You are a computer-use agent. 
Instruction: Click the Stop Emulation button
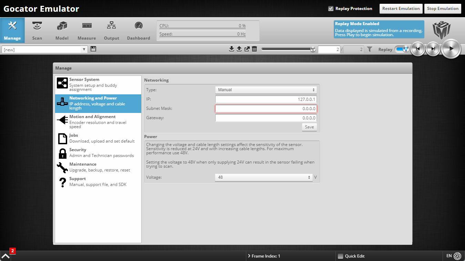[443, 9]
